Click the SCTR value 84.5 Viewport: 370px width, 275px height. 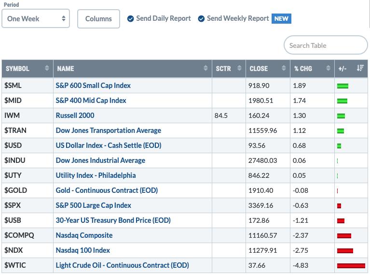click(221, 116)
